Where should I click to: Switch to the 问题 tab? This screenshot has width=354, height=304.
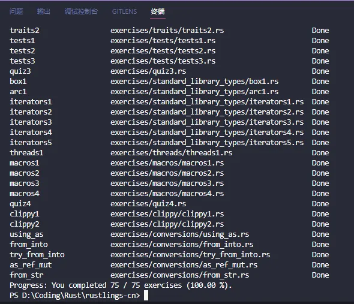(x=16, y=11)
